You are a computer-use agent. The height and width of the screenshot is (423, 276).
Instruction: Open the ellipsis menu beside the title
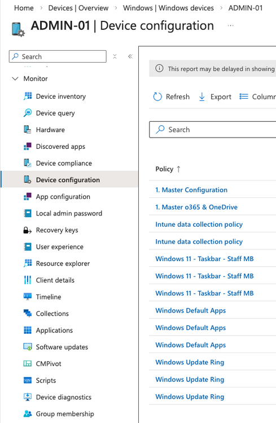pos(230,25)
